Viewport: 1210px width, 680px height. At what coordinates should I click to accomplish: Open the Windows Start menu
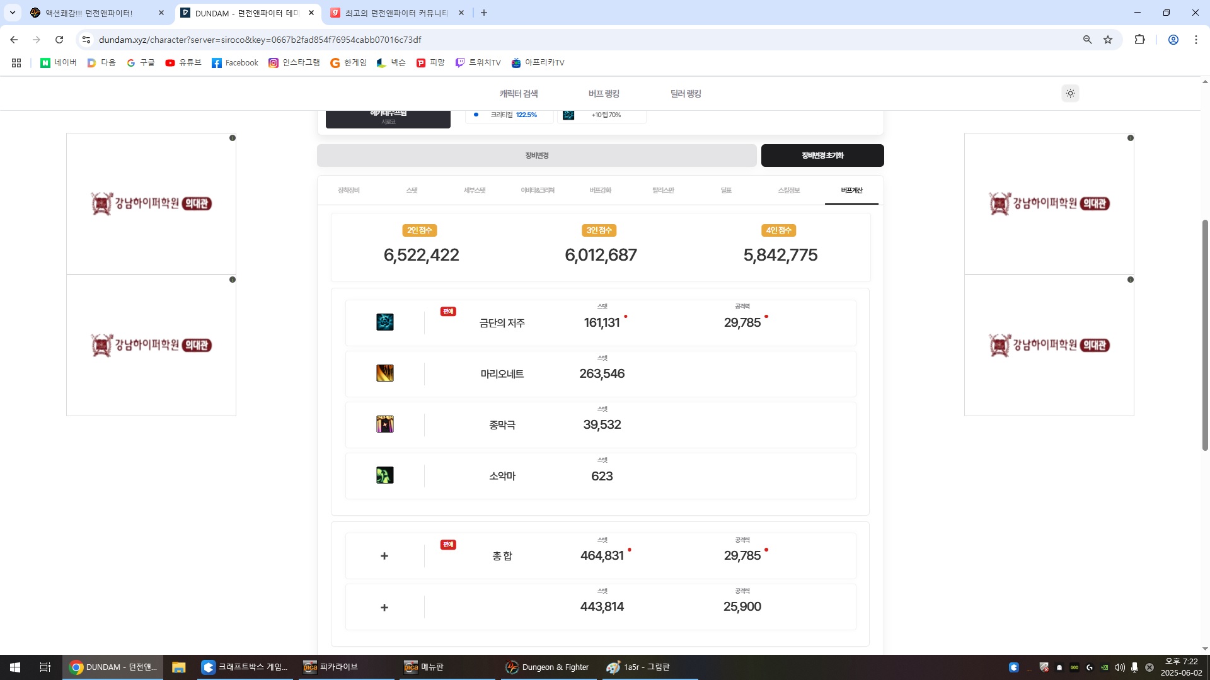15,667
